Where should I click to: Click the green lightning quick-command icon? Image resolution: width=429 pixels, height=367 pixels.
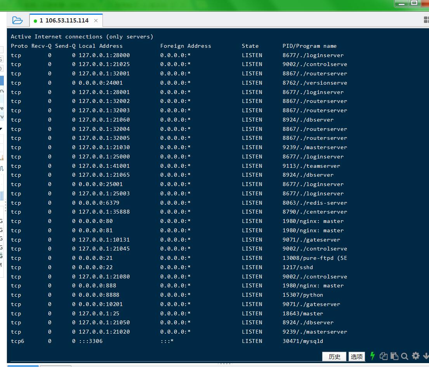click(x=372, y=356)
